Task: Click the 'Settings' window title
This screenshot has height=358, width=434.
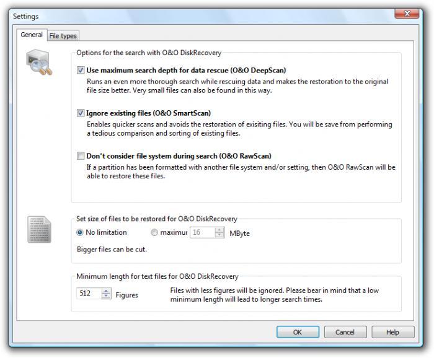Action: click(26, 16)
